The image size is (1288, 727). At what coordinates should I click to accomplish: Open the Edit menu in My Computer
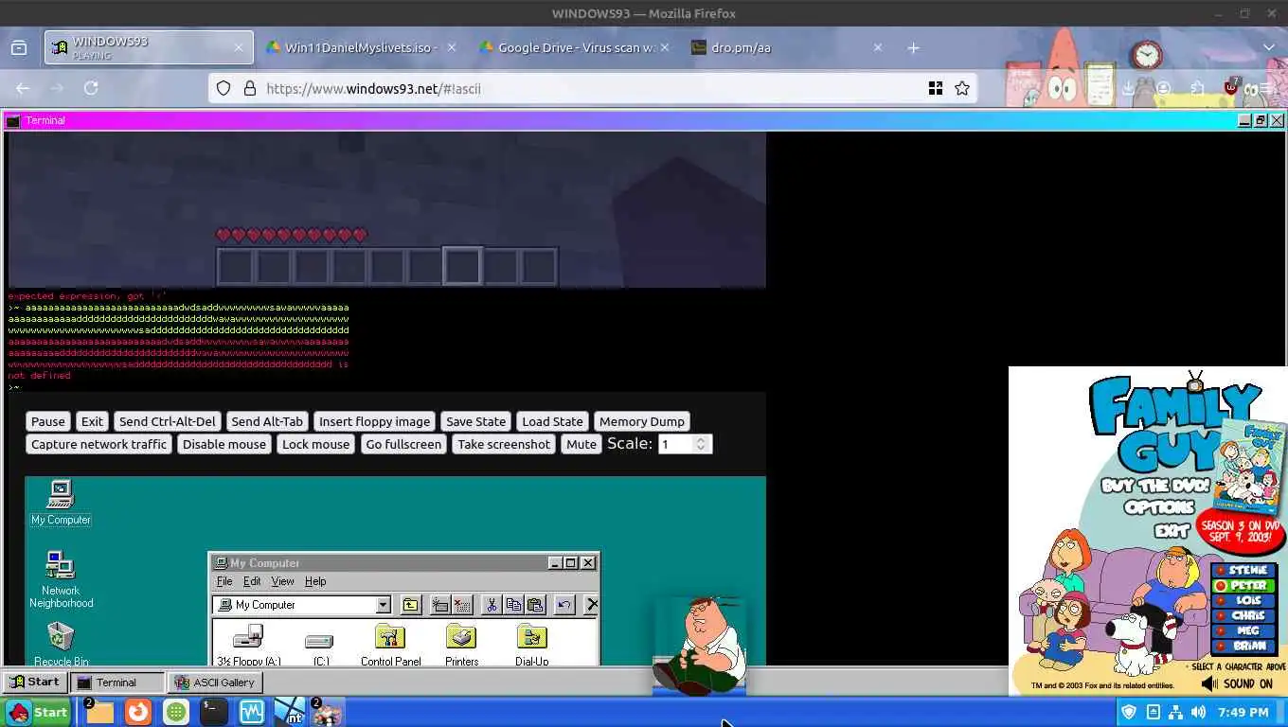coord(252,581)
